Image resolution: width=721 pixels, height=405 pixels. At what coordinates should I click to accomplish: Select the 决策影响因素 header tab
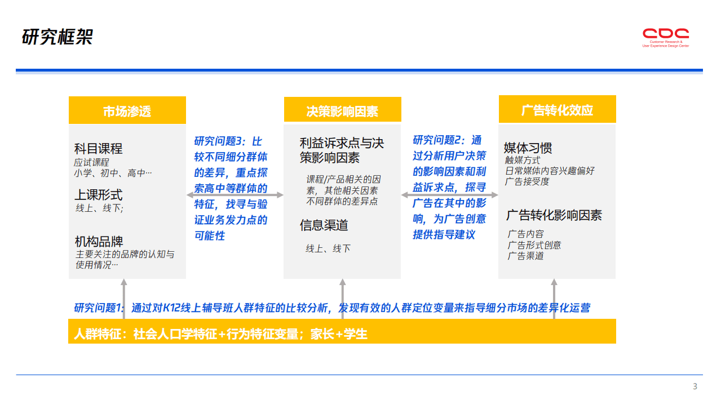(x=342, y=110)
